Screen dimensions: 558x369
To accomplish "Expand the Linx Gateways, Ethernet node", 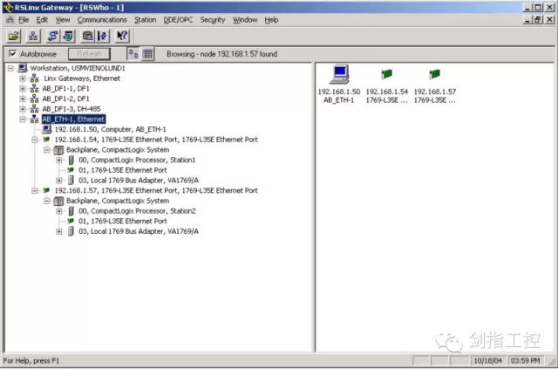I will (23, 79).
